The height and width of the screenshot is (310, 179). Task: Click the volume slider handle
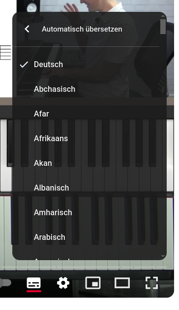[5, 283]
